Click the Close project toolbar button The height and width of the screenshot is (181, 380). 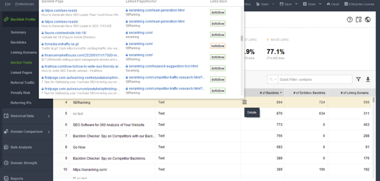309,4
